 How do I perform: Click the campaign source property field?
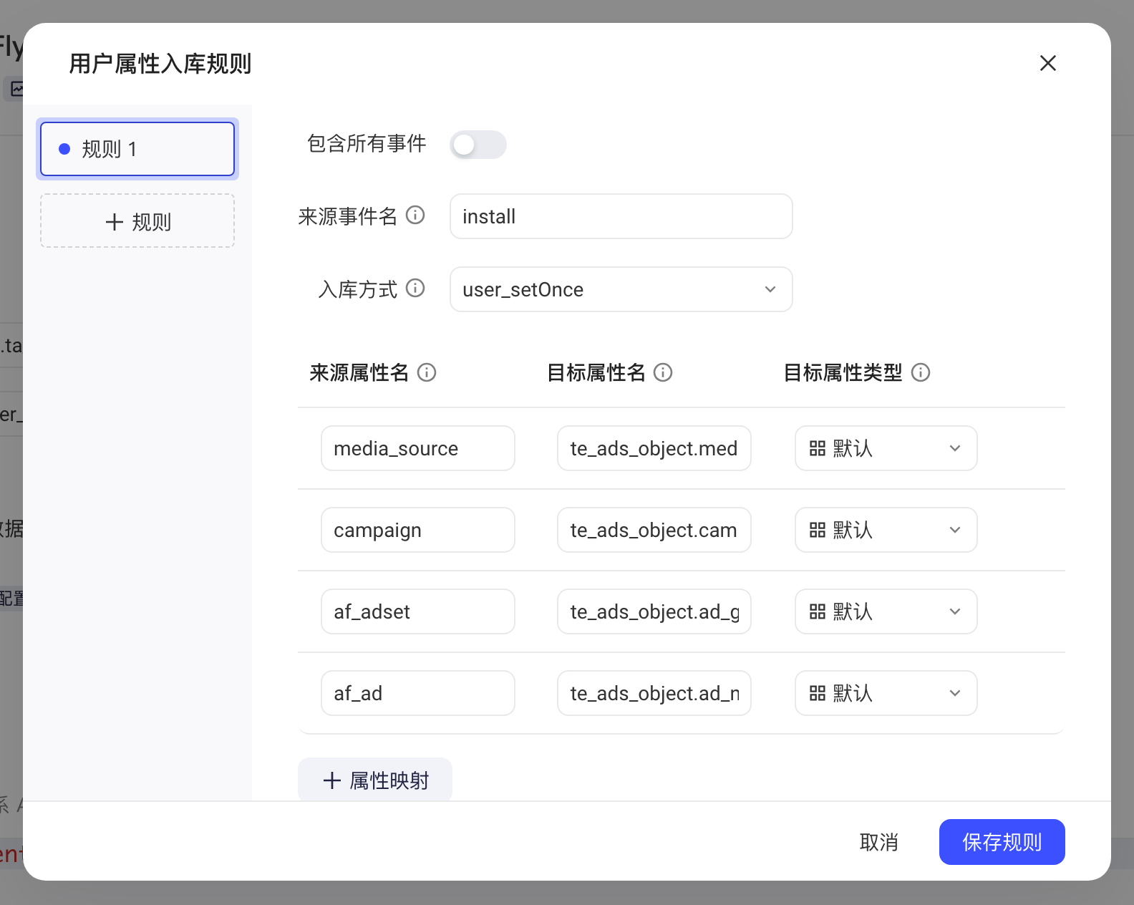point(418,530)
